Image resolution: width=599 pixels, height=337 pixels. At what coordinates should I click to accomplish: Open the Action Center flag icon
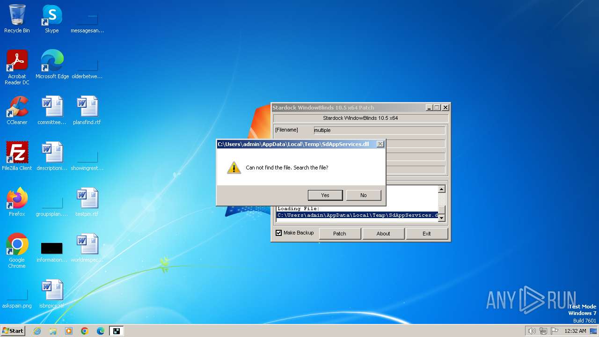(x=555, y=331)
